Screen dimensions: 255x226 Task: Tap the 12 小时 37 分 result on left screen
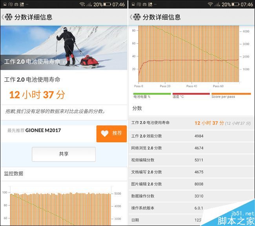[37, 95]
